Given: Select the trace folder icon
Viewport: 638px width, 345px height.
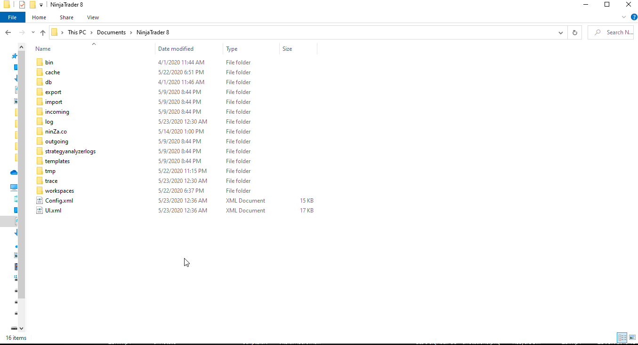Looking at the screenshot, I should tap(40, 181).
